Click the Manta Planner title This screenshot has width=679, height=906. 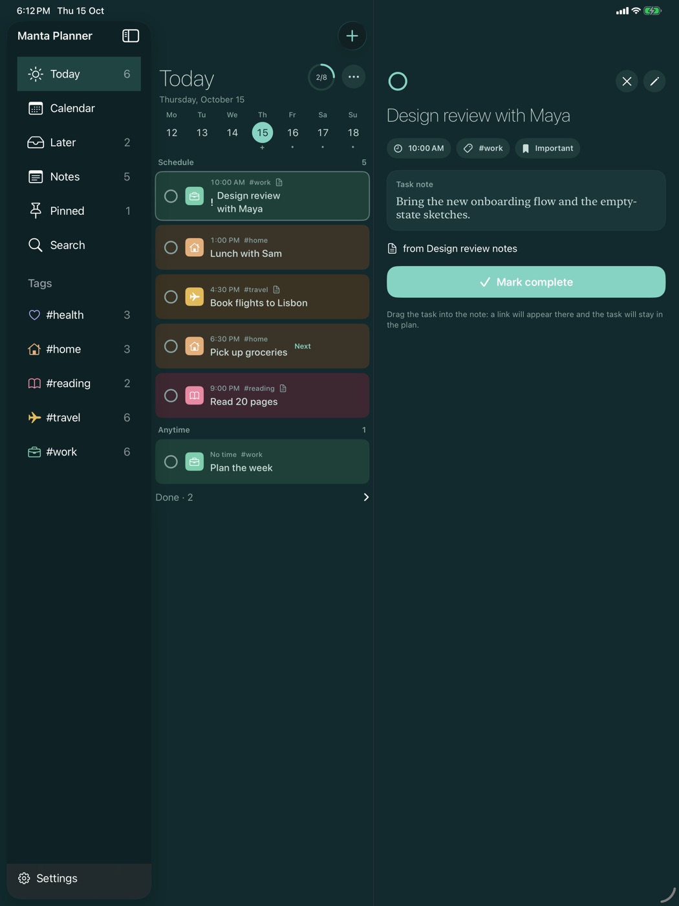(55, 36)
